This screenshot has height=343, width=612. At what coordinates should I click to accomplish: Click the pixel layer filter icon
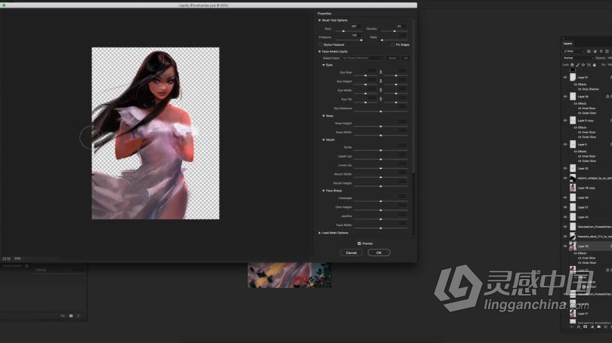coord(589,51)
